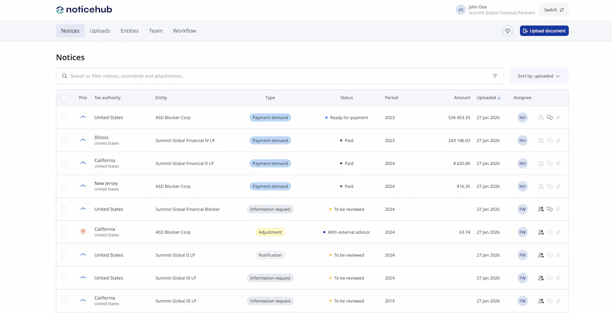Open the Switch organization menu
The image size is (612, 313).
[x=553, y=10]
